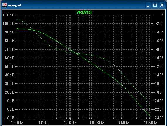Click the 70dB magnitude axis label
167x126 pixels.
pyautogui.click(x=10, y=49)
